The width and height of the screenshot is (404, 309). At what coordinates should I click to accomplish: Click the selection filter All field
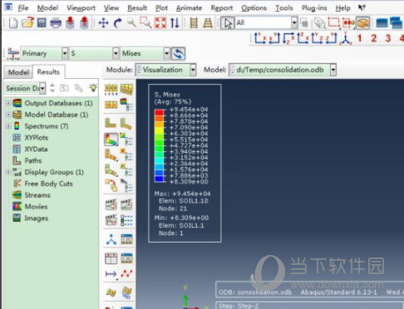[x=263, y=22]
